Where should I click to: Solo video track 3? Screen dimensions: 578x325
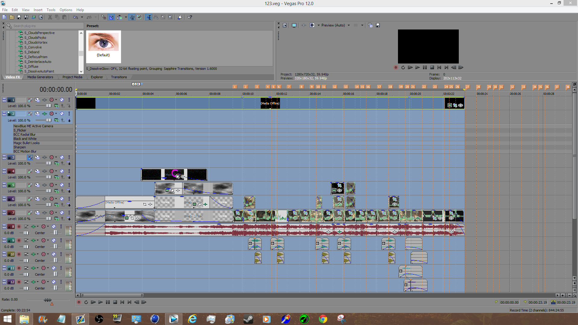coord(69,157)
